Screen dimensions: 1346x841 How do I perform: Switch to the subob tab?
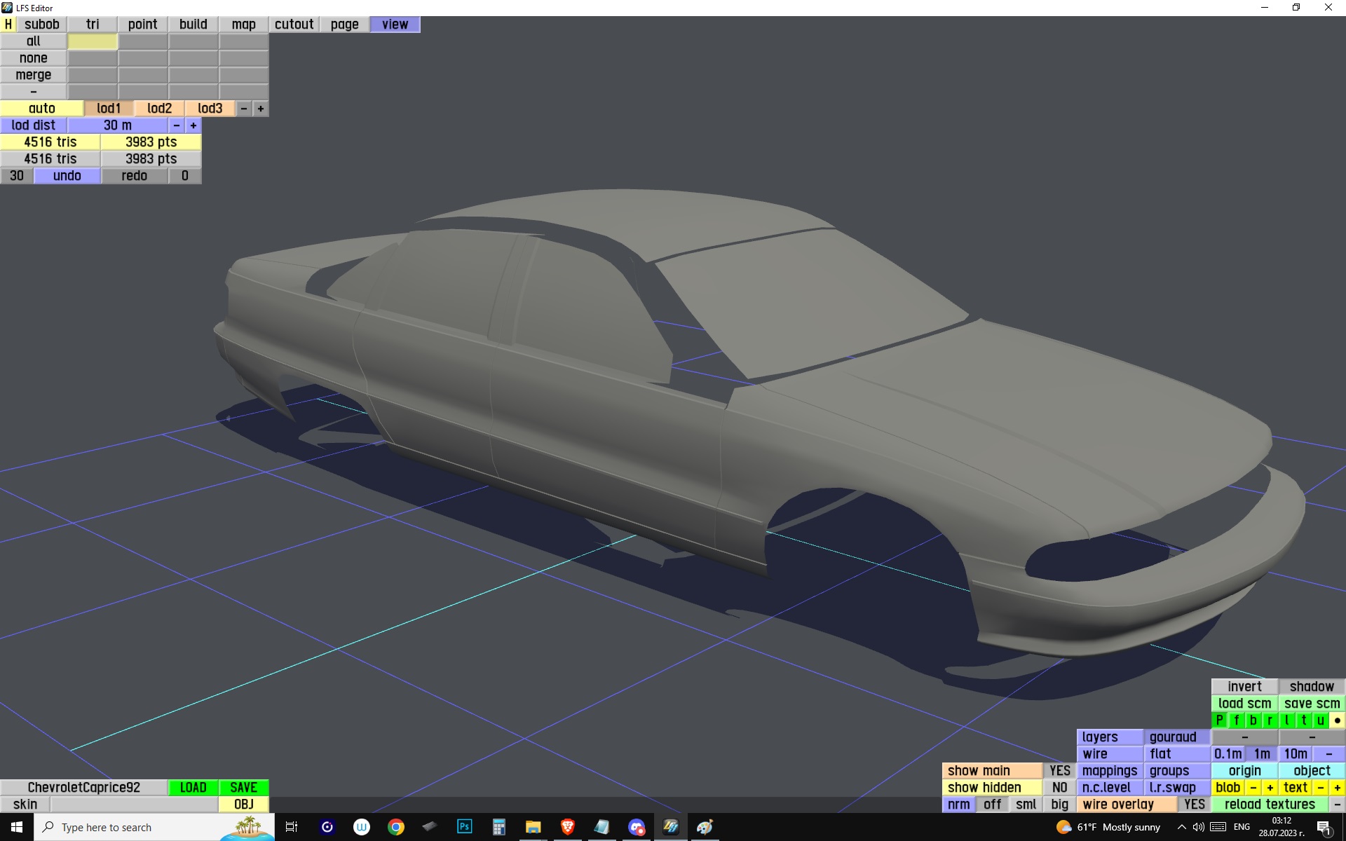(x=41, y=24)
